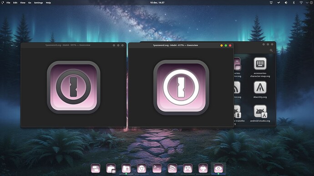
Task: Open the View menu
Action: click(x=23, y=3)
